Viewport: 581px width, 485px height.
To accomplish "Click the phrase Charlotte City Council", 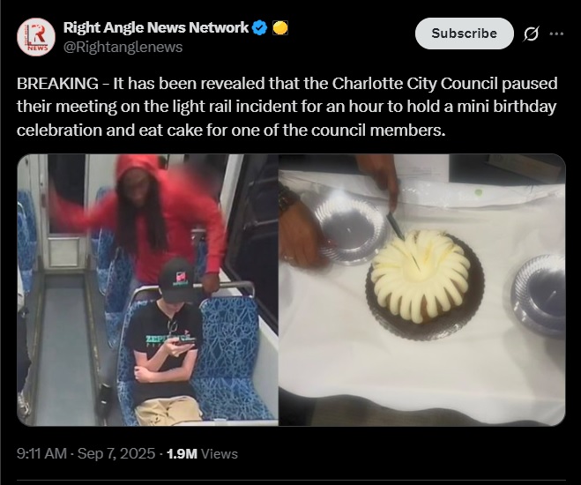I will click(414, 84).
